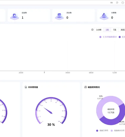This screenshot has width=125, height=137.
Task: Click the 磁盘使用情况 disk icon
Action: [x=85, y=87]
